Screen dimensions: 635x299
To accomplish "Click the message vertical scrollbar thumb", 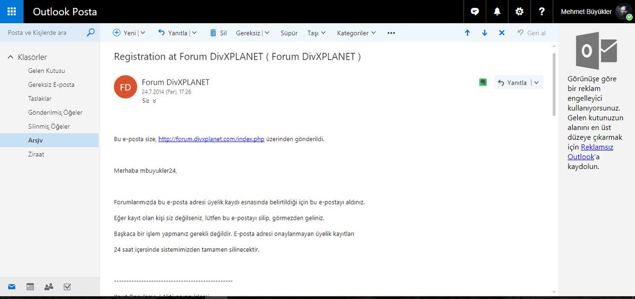I will (554, 83).
